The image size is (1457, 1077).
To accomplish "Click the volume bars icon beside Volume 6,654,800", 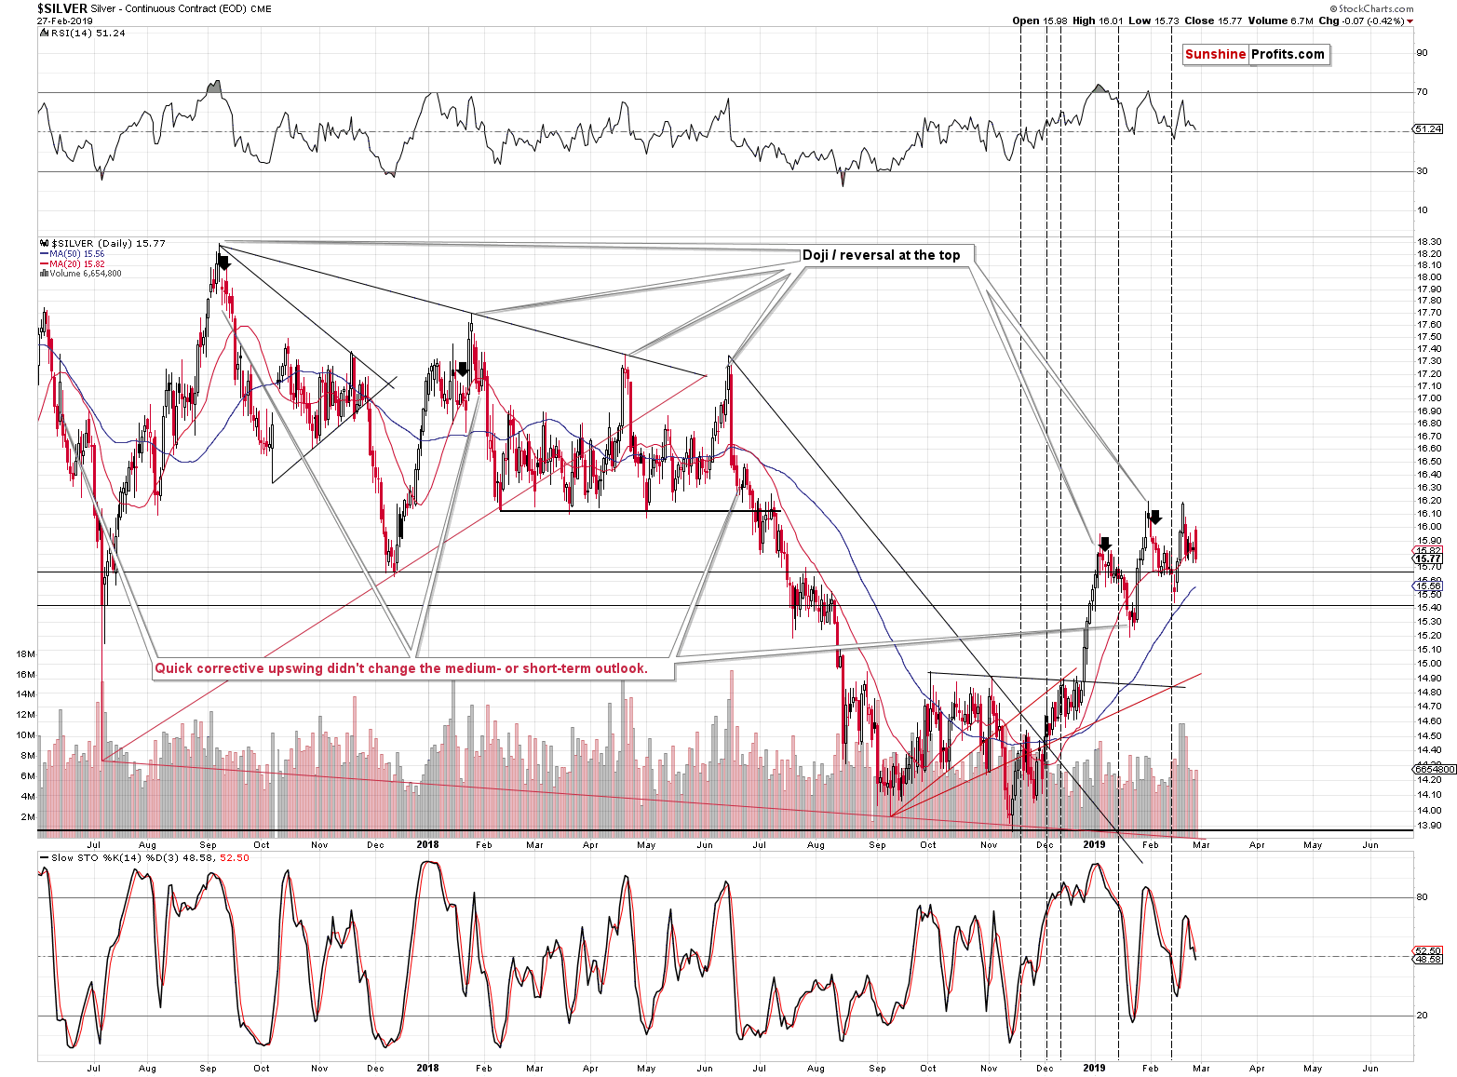I will point(43,274).
